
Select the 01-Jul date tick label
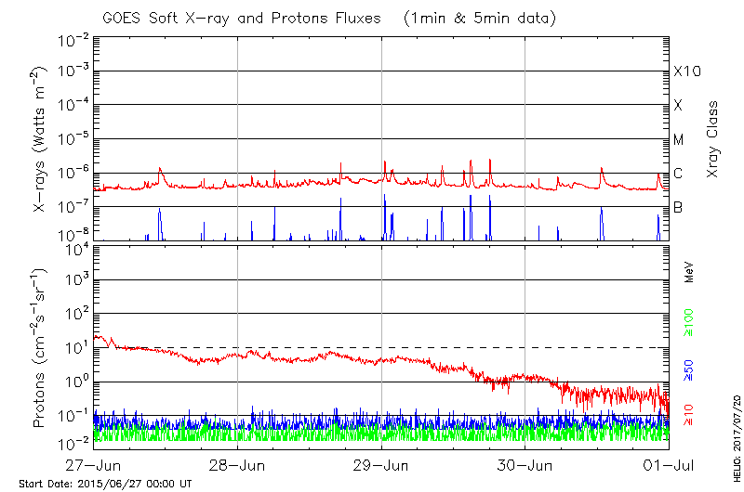pyautogui.click(x=669, y=464)
